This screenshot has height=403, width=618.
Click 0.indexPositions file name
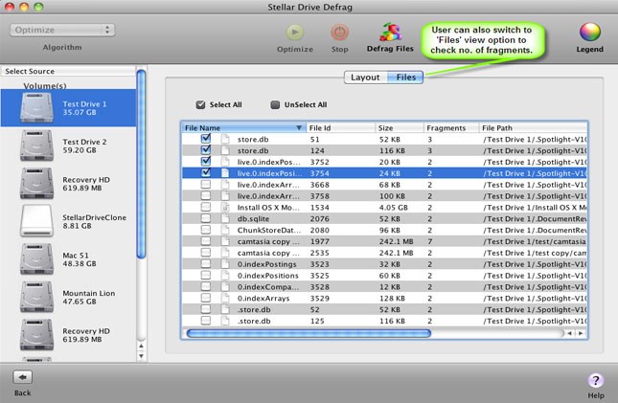coord(267,276)
